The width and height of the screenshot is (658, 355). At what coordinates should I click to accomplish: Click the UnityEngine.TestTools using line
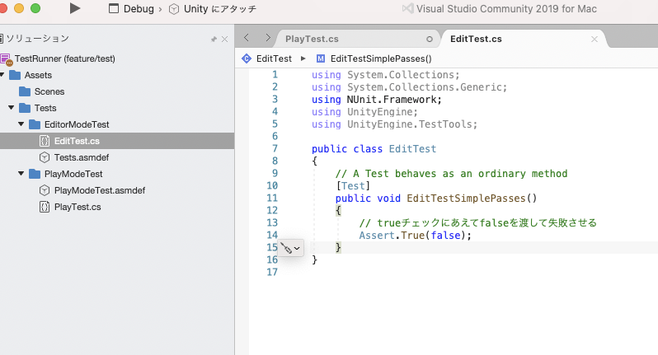pos(394,124)
